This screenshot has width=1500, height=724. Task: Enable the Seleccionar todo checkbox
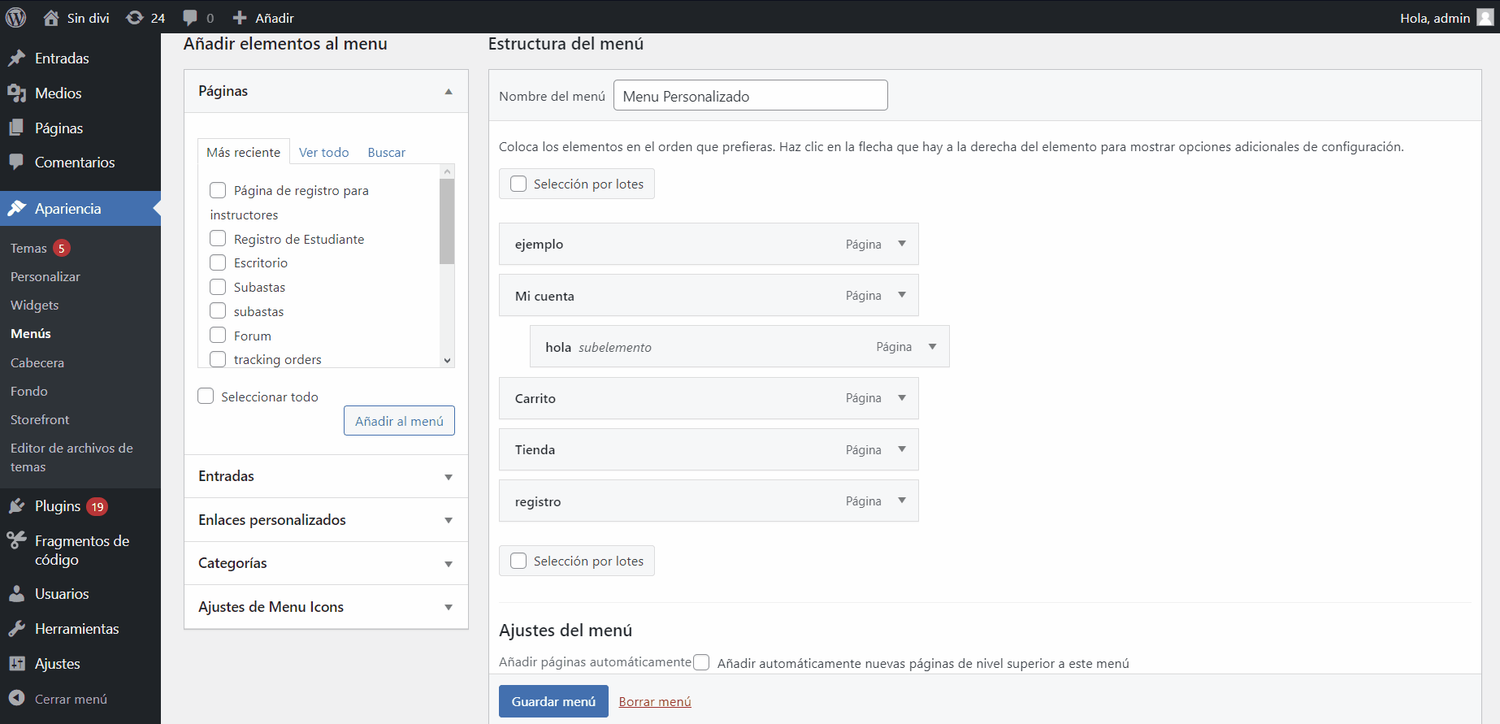coord(206,397)
